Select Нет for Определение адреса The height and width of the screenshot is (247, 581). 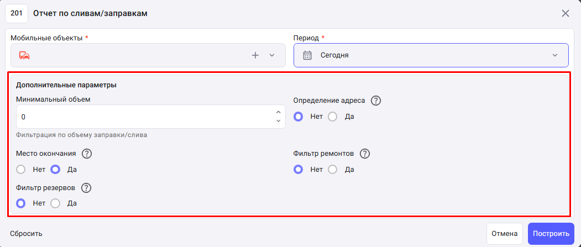(x=299, y=117)
